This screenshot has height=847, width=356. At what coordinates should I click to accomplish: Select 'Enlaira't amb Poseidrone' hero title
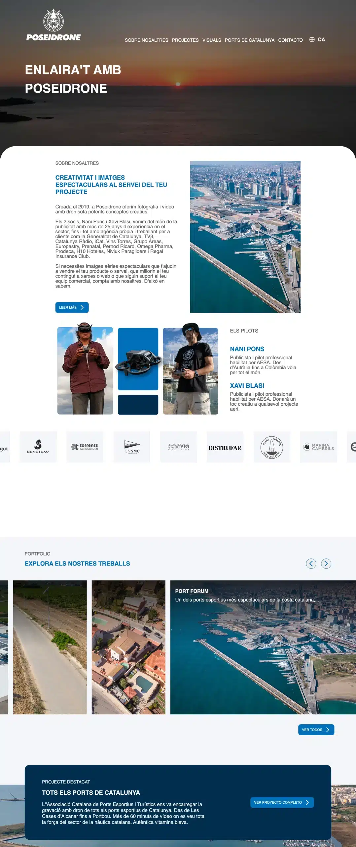click(73, 79)
